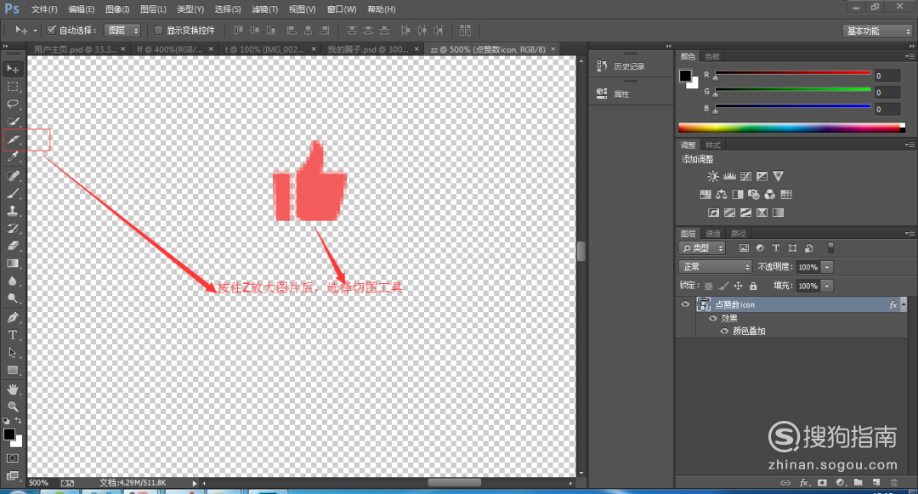Toggle layer filtering switch on/off
This screenshot has height=494, width=918.
click(x=830, y=248)
